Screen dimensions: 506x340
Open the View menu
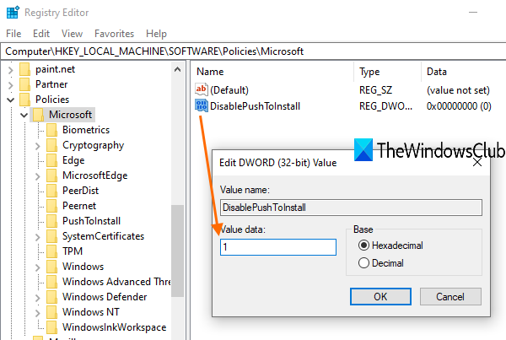click(72, 34)
